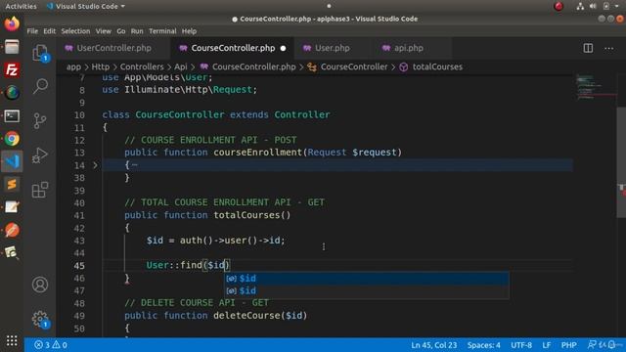This screenshot has height=352, width=626.
Task: Change indentation via Spaces: 4
Action: tap(483, 345)
